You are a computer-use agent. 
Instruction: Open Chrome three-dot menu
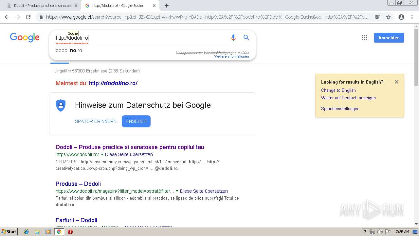412,17
